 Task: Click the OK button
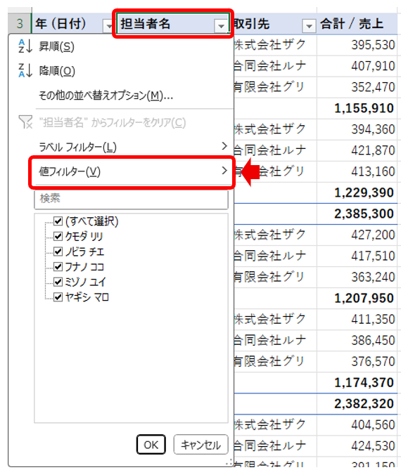[151, 445]
